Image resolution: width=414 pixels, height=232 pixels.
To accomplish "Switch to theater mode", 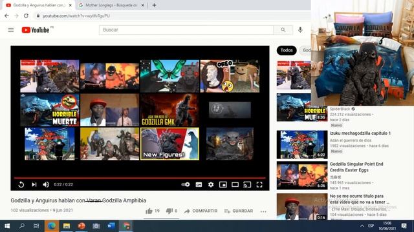I will coord(235,185).
